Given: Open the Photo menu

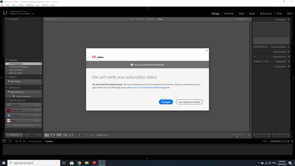Looking at the screenshot, I should point(21,5).
